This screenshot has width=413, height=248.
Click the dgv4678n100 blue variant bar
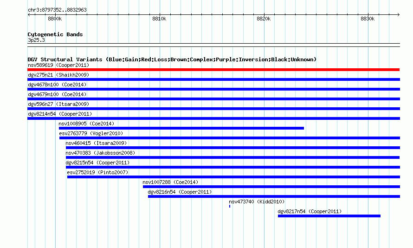coord(213,89)
